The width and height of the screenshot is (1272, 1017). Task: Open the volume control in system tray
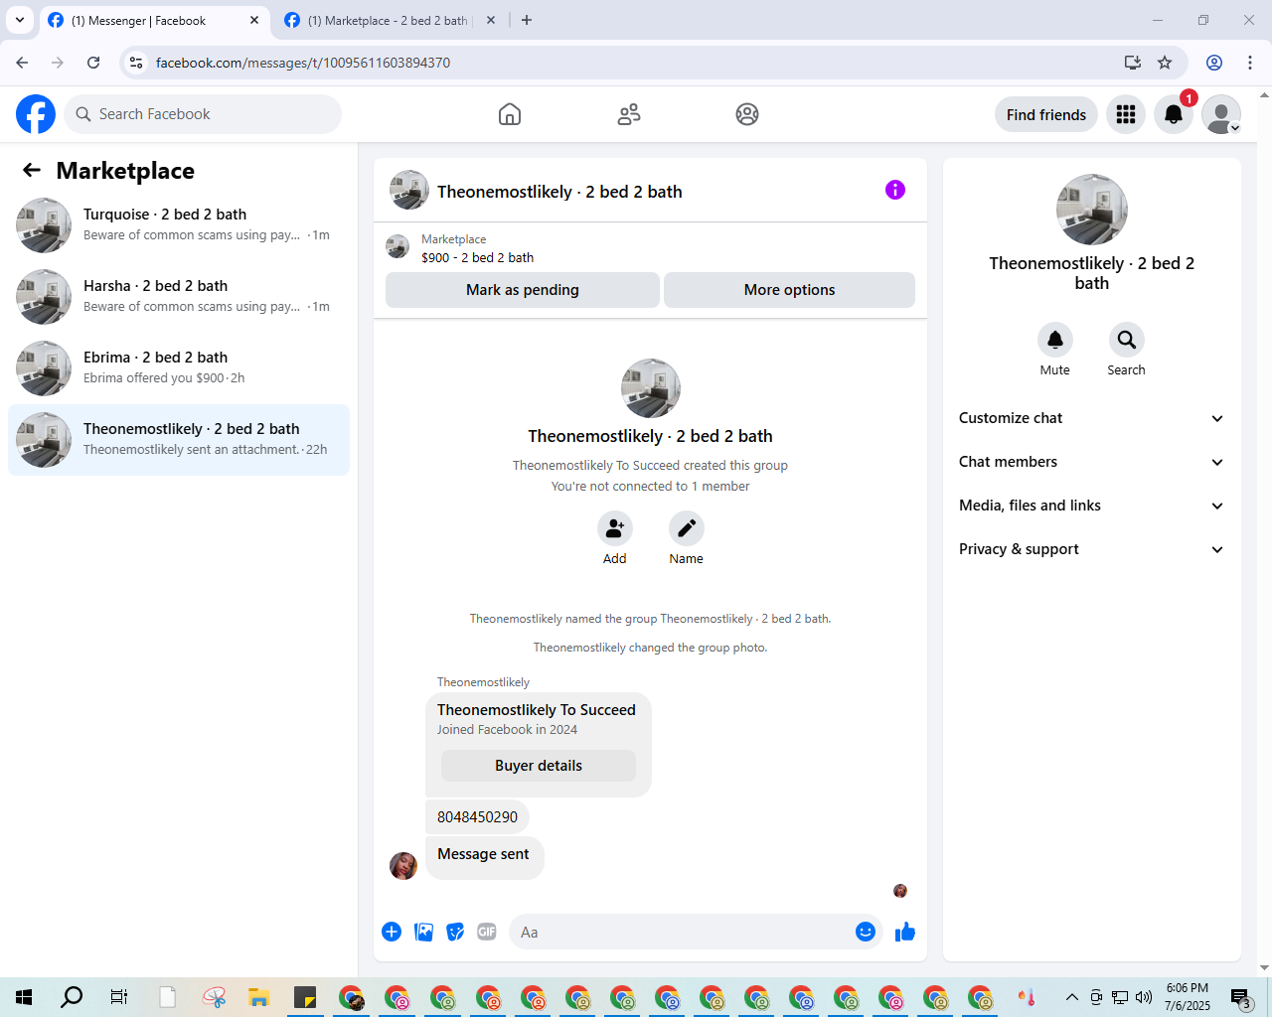1144,997
